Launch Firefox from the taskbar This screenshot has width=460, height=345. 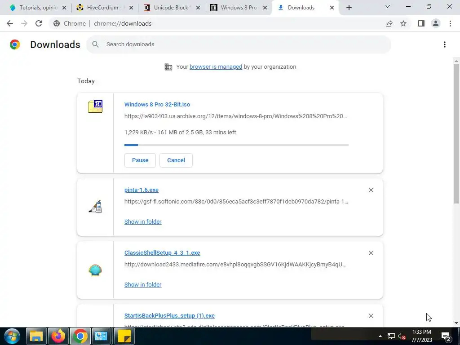tap(58, 336)
